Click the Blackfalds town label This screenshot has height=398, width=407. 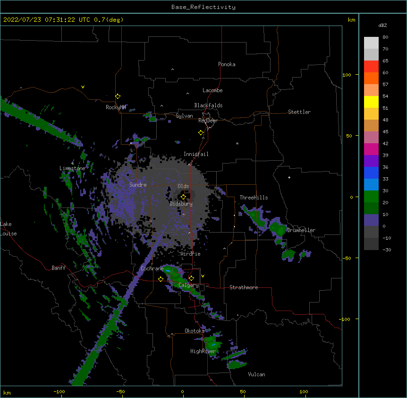click(x=208, y=105)
